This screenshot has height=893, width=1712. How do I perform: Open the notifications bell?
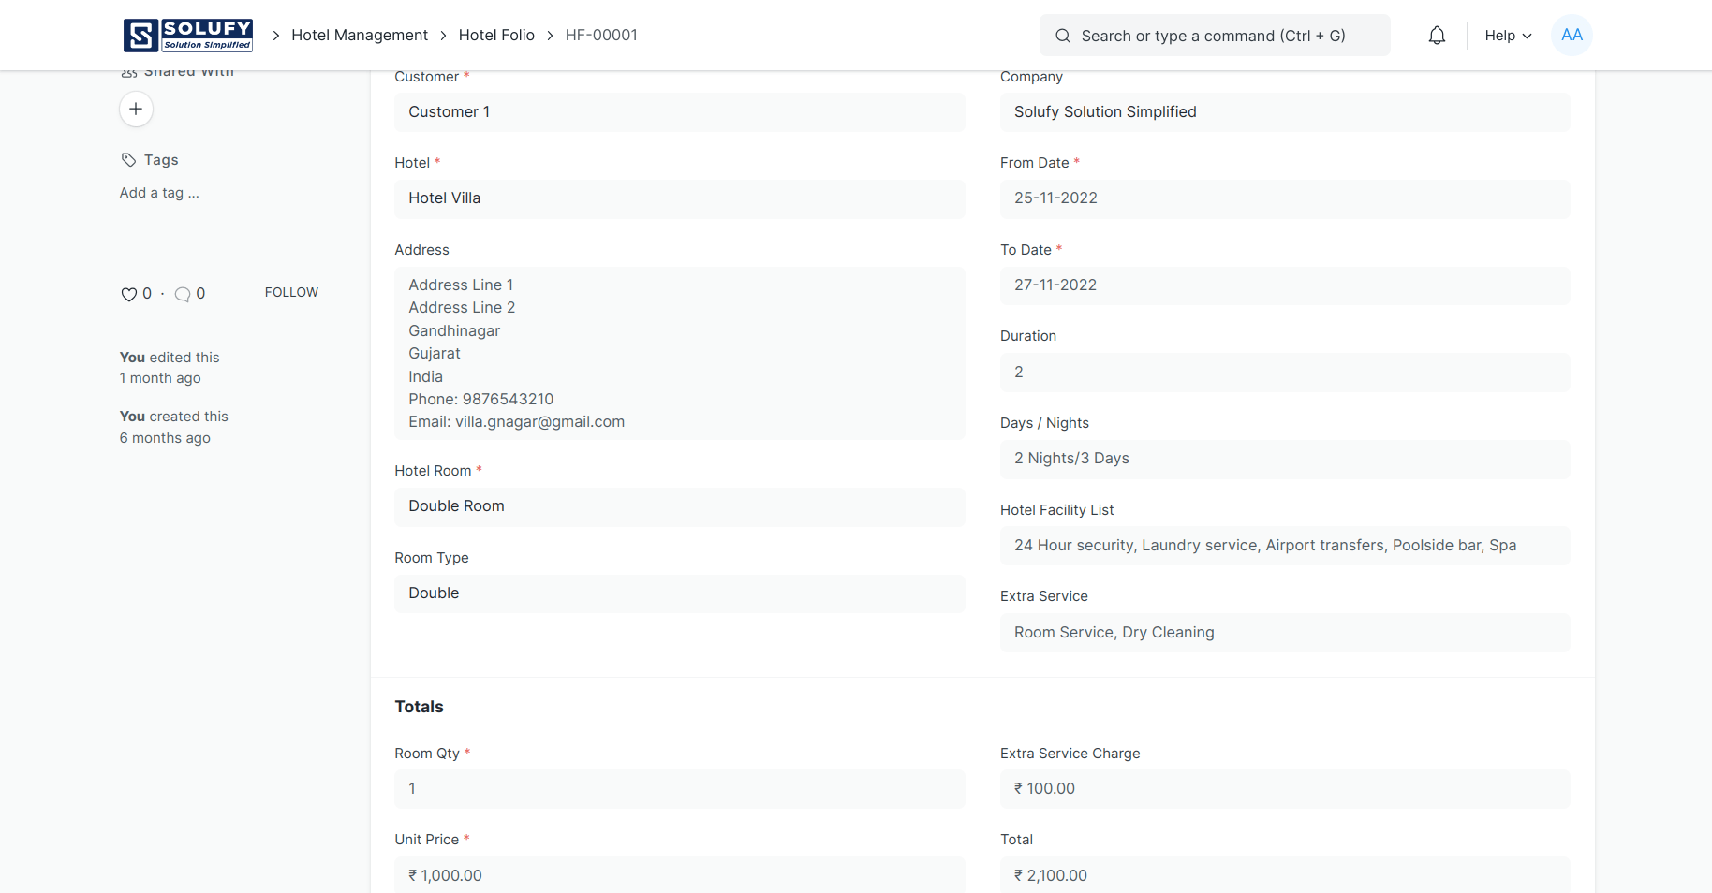(1437, 36)
